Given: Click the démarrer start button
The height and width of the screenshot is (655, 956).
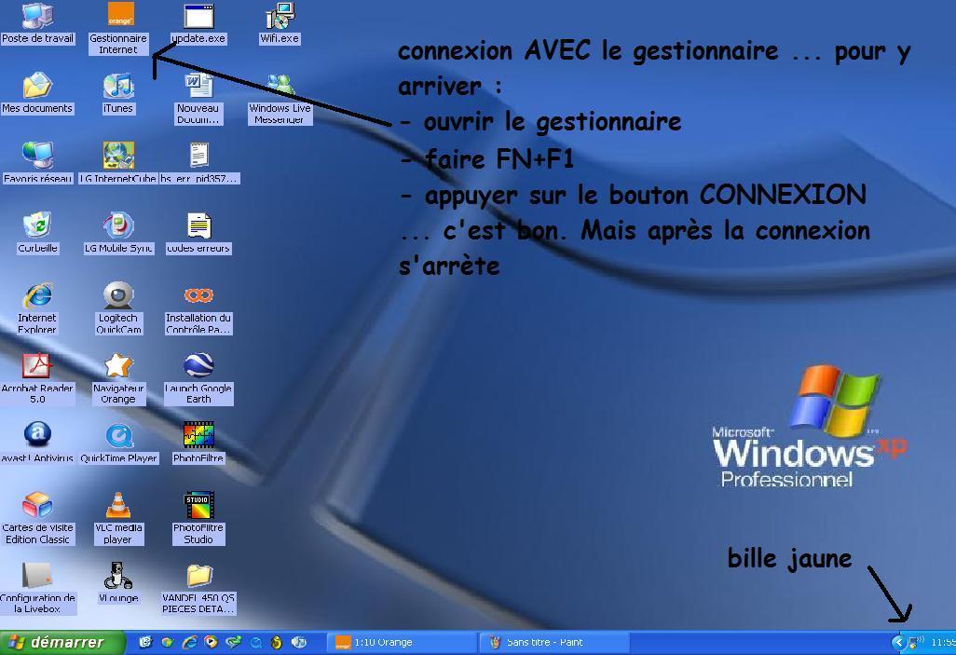Looking at the screenshot, I should pos(61,642).
